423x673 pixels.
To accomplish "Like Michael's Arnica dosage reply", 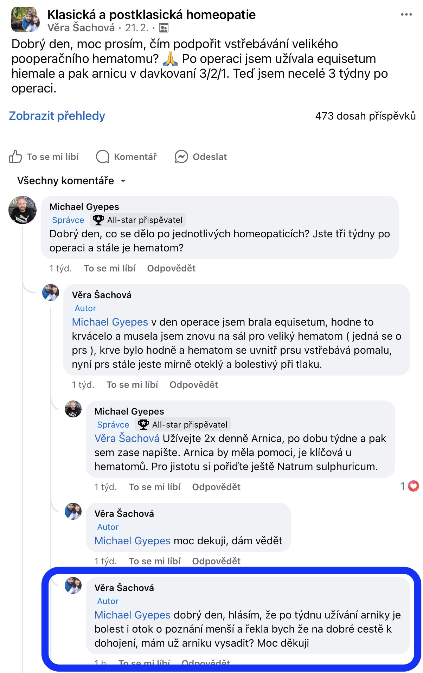I will (x=154, y=487).
